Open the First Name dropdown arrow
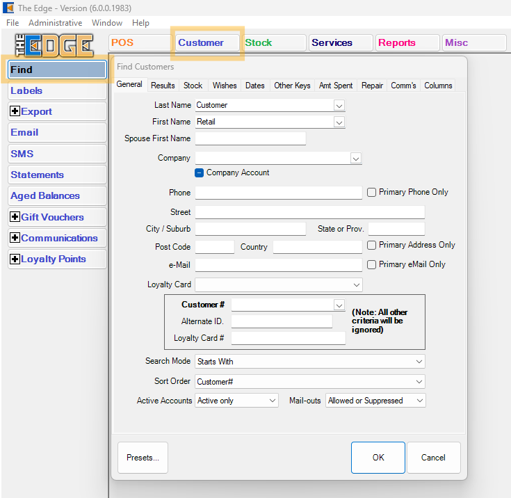Viewport: 511px width, 498px height. [x=339, y=122]
